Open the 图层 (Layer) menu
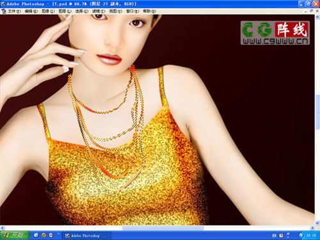 click(65, 11)
